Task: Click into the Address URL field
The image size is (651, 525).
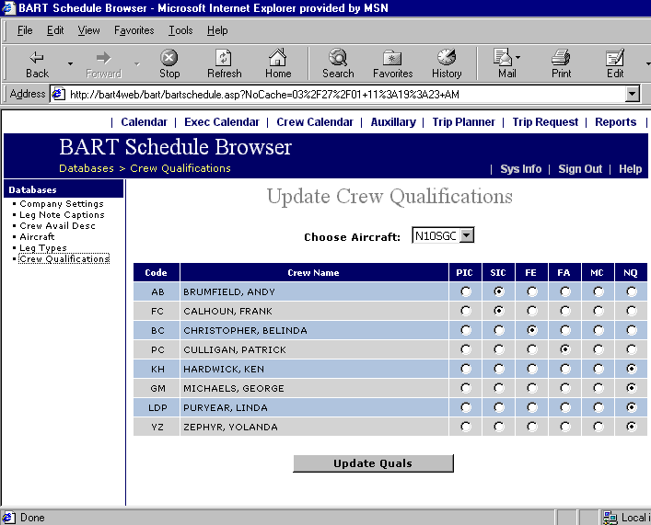Action: (341, 94)
